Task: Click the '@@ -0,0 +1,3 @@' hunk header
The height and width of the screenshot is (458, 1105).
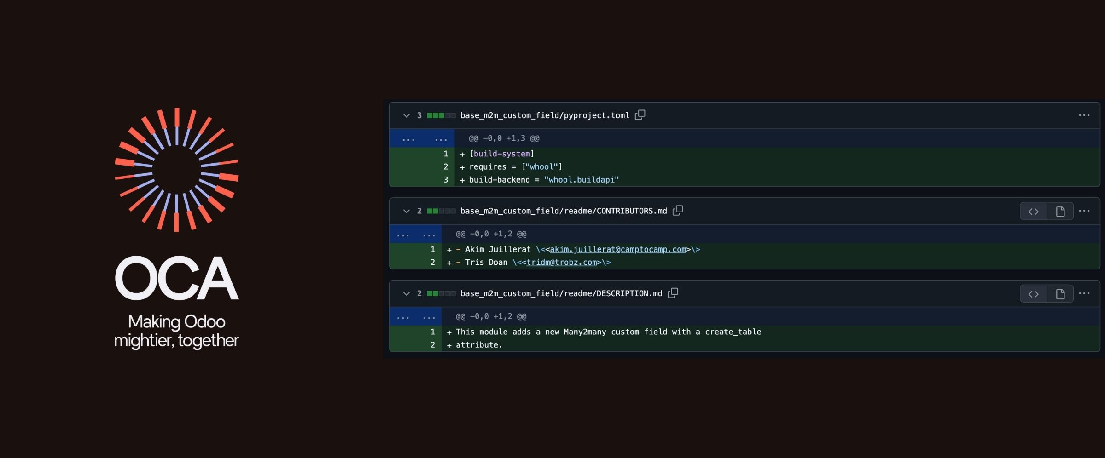Action: click(504, 138)
